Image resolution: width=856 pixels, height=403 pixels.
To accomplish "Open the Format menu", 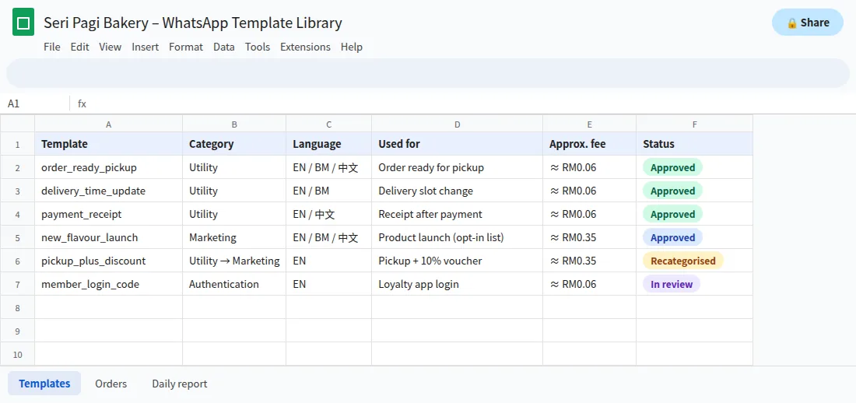I will click(x=186, y=47).
